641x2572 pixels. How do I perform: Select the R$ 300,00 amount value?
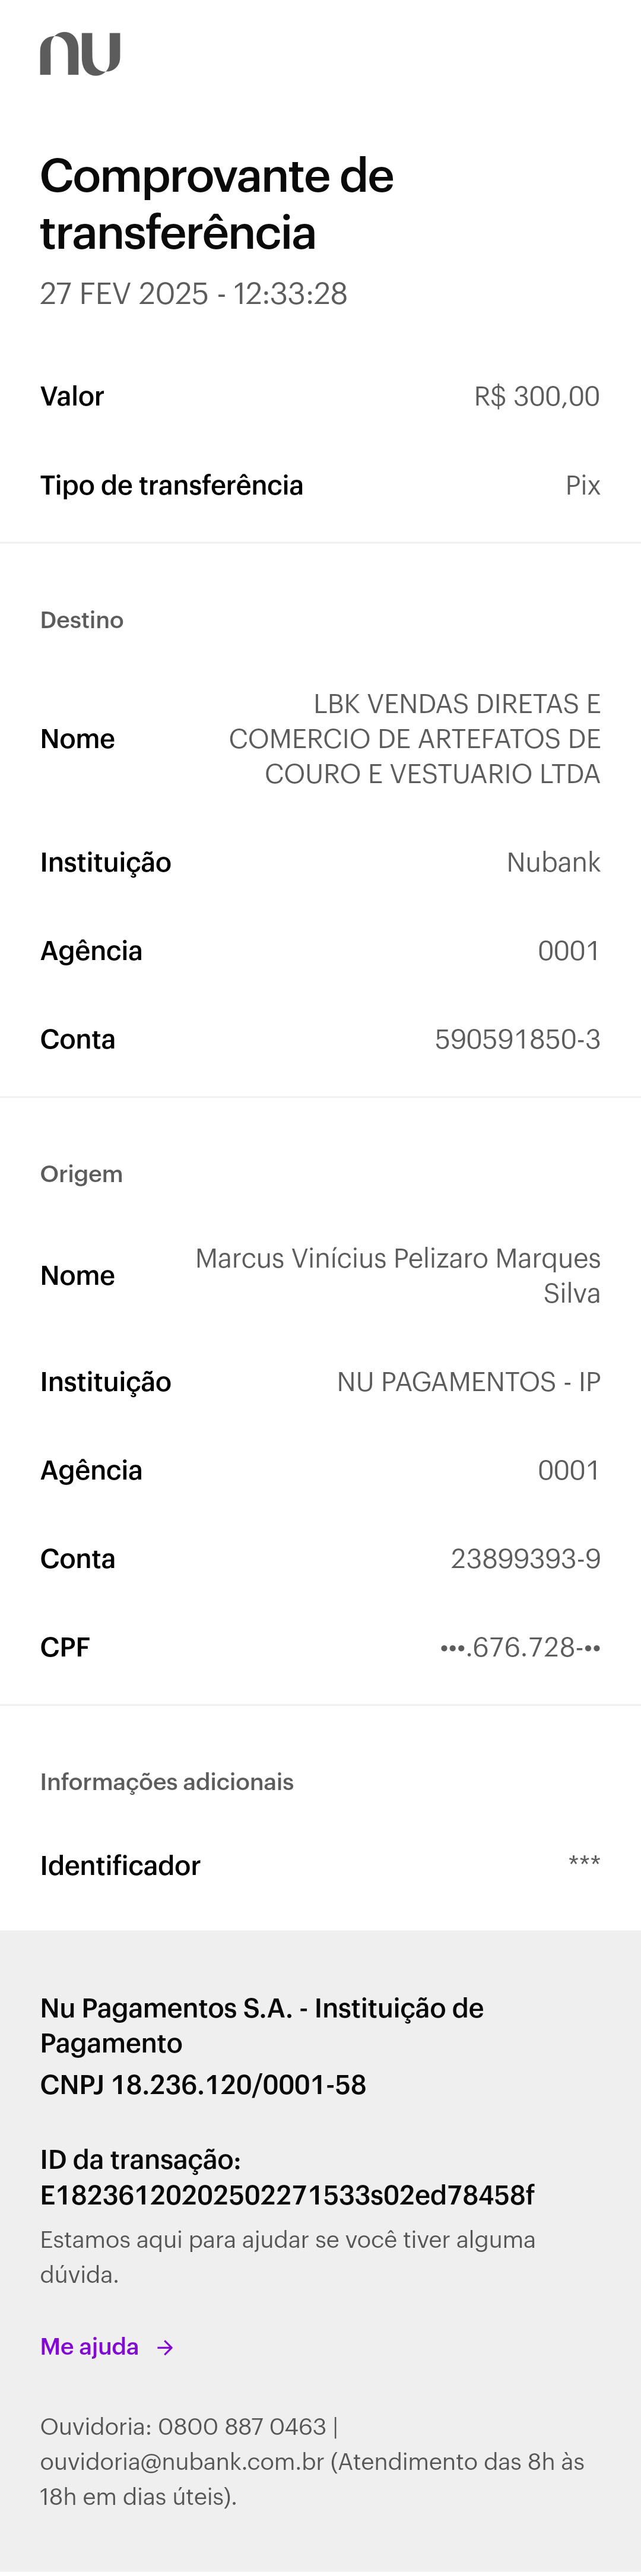pyautogui.click(x=536, y=397)
